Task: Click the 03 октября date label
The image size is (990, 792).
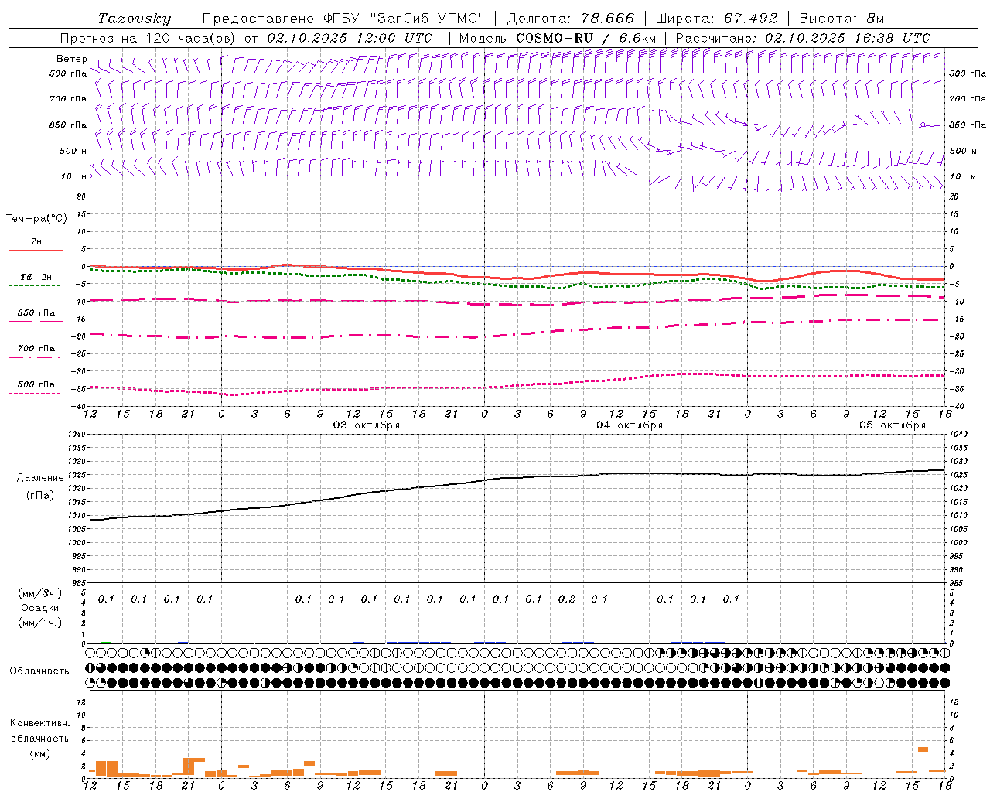Action: point(367,425)
